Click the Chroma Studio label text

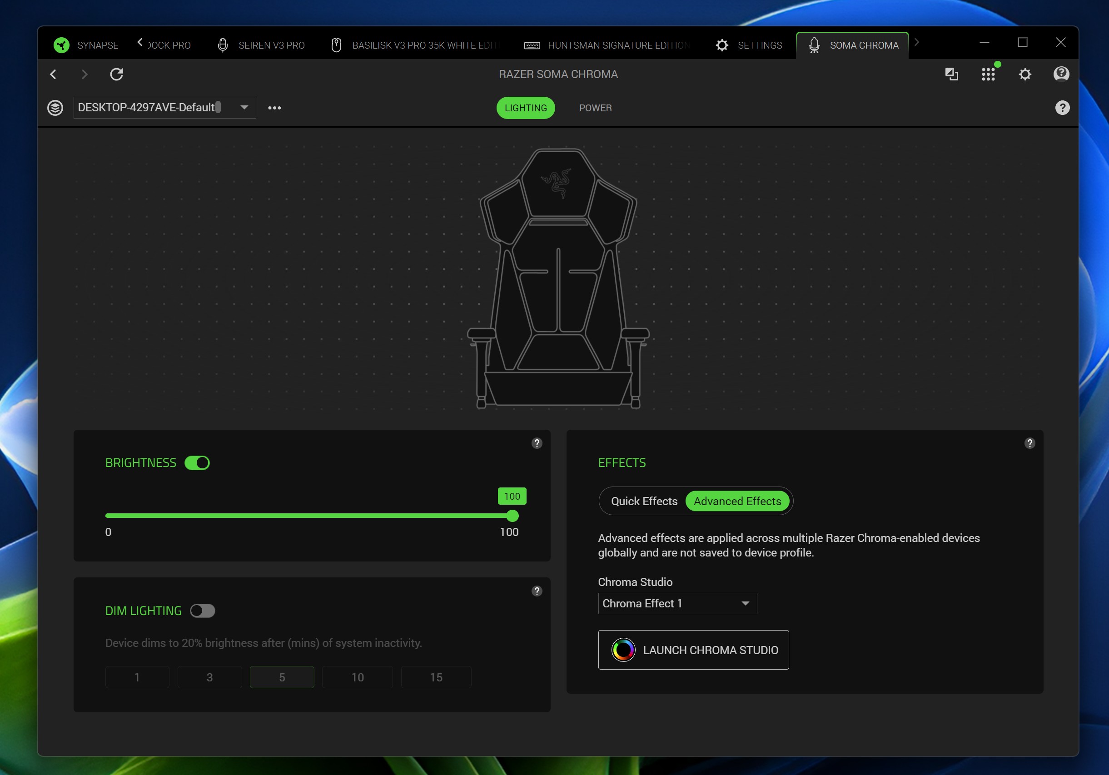click(x=635, y=582)
